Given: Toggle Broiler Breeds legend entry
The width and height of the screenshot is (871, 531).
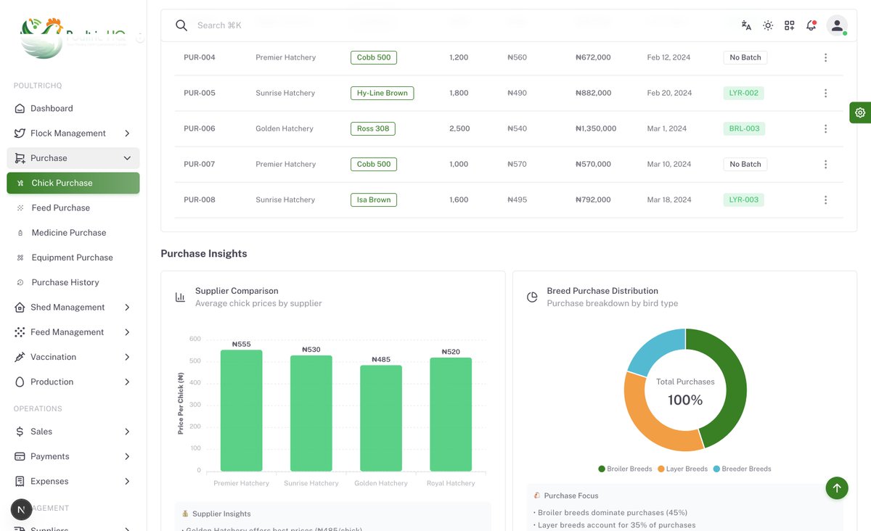Looking at the screenshot, I should coord(625,469).
